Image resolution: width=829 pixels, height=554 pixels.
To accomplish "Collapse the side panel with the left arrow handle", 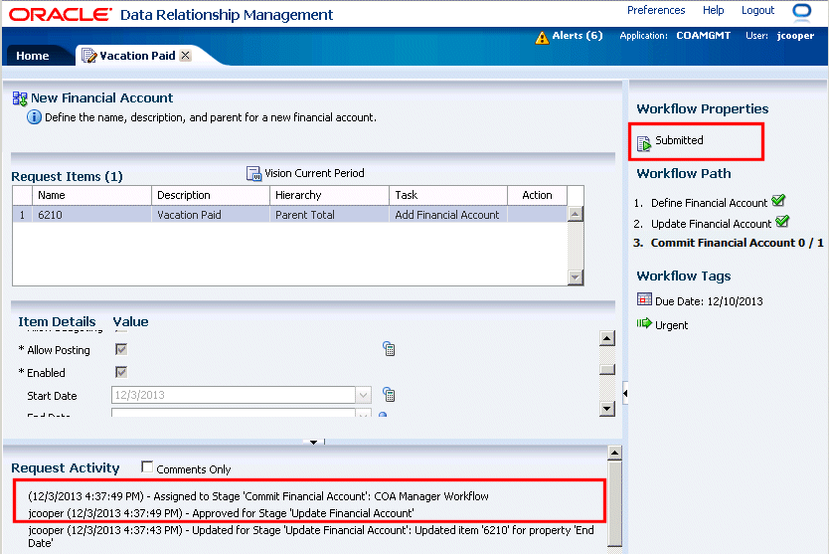I will click(x=625, y=393).
